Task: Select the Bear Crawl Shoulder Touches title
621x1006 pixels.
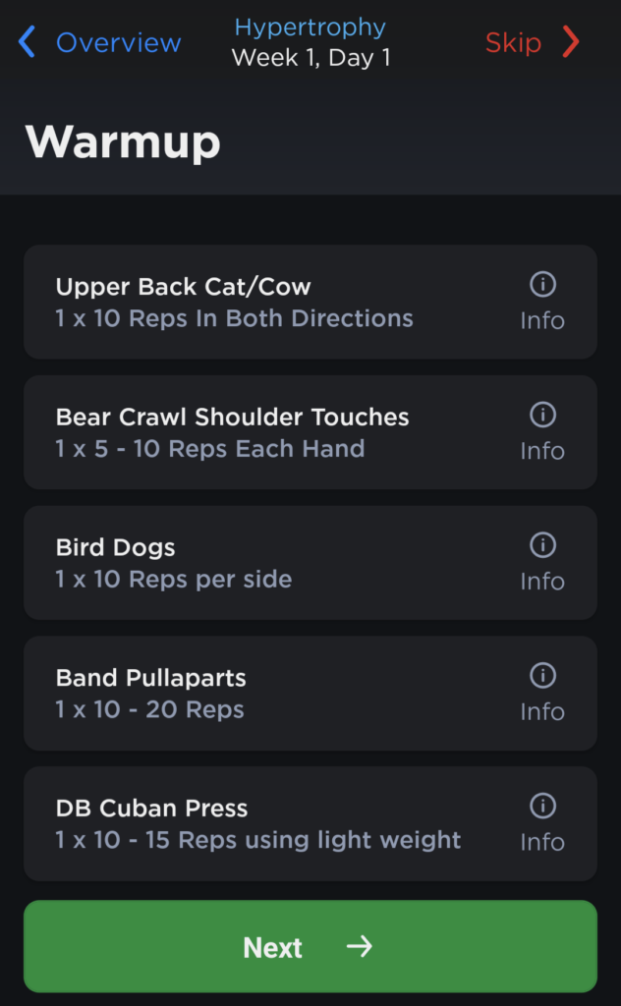Action: [x=232, y=417]
